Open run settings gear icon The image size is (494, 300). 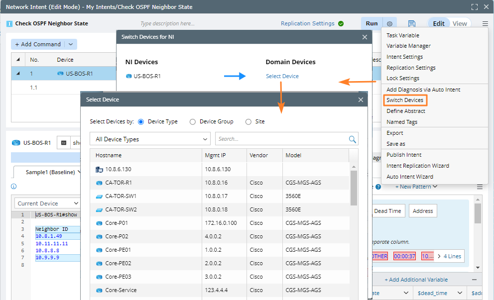pos(389,24)
